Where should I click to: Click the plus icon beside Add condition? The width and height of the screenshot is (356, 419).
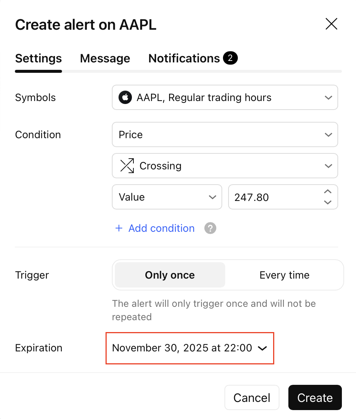pos(119,228)
